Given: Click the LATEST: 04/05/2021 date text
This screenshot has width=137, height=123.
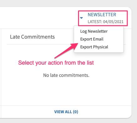Looking at the screenshot, I should coord(106,22).
